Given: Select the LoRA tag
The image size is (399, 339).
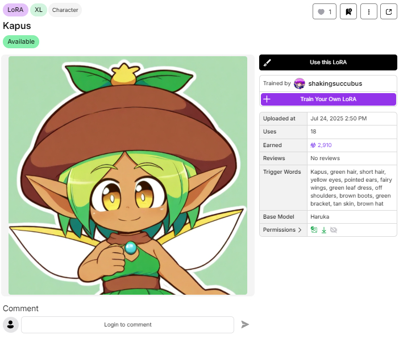Looking at the screenshot, I should point(15,10).
